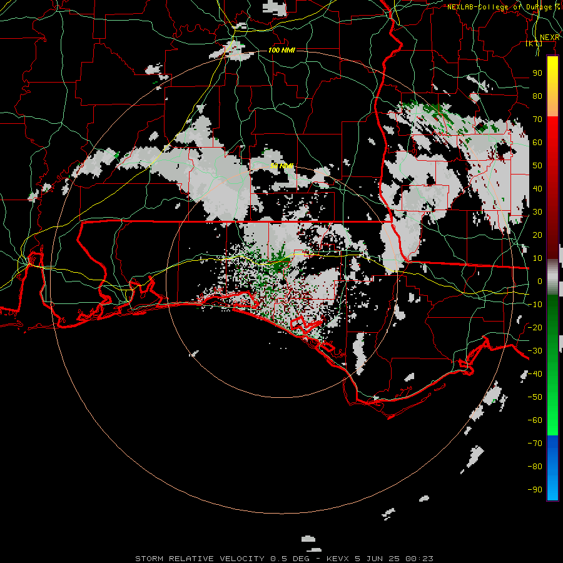
Task: Click the NEXLAB-College of DuPage credit text
Action: [x=504, y=7]
